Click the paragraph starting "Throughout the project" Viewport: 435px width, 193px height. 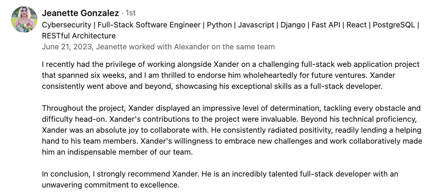tap(232, 130)
